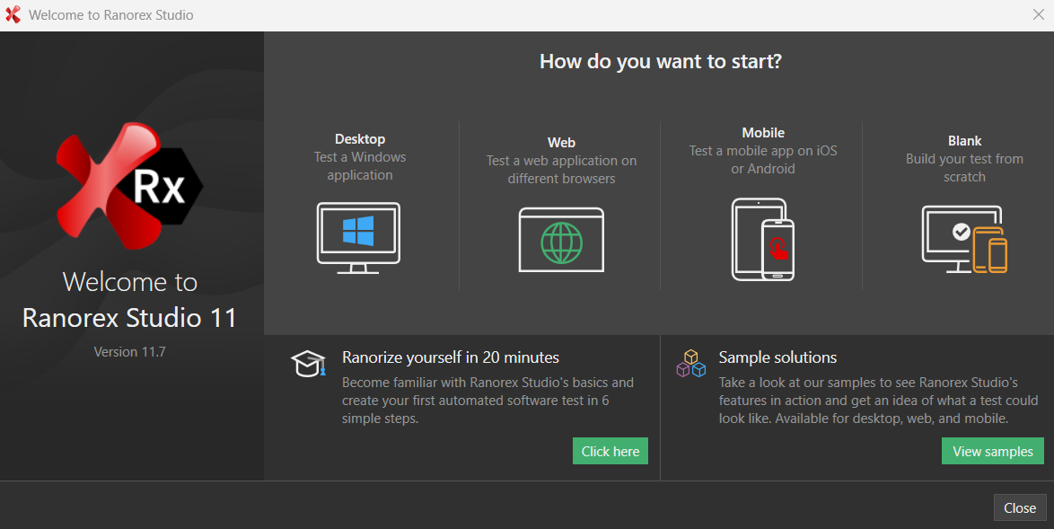Click the Ranorex icon in title bar
This screenshot has height=529, width=1054.
point(13,14)
